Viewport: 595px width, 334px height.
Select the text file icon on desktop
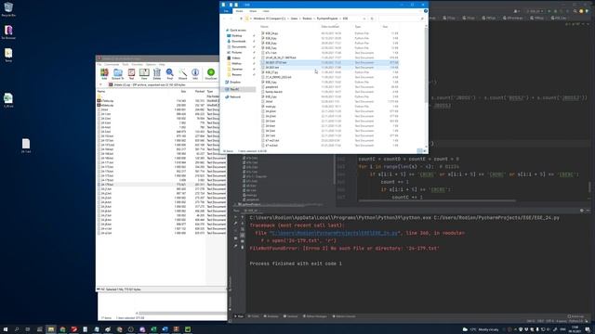pyautogui.click(x=26, y=146)
